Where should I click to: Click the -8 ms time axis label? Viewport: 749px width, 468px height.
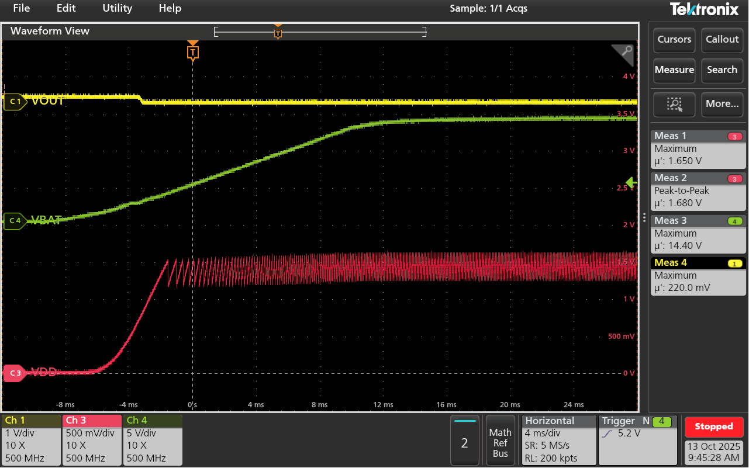point(65,404)
